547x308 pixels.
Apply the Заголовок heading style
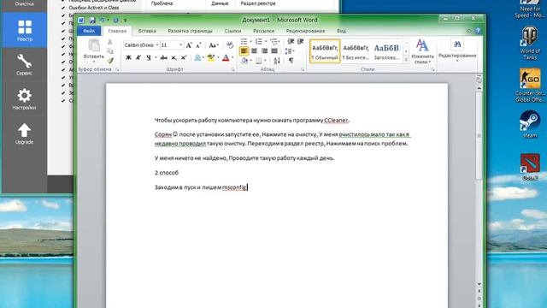click(x=386, y=51)
